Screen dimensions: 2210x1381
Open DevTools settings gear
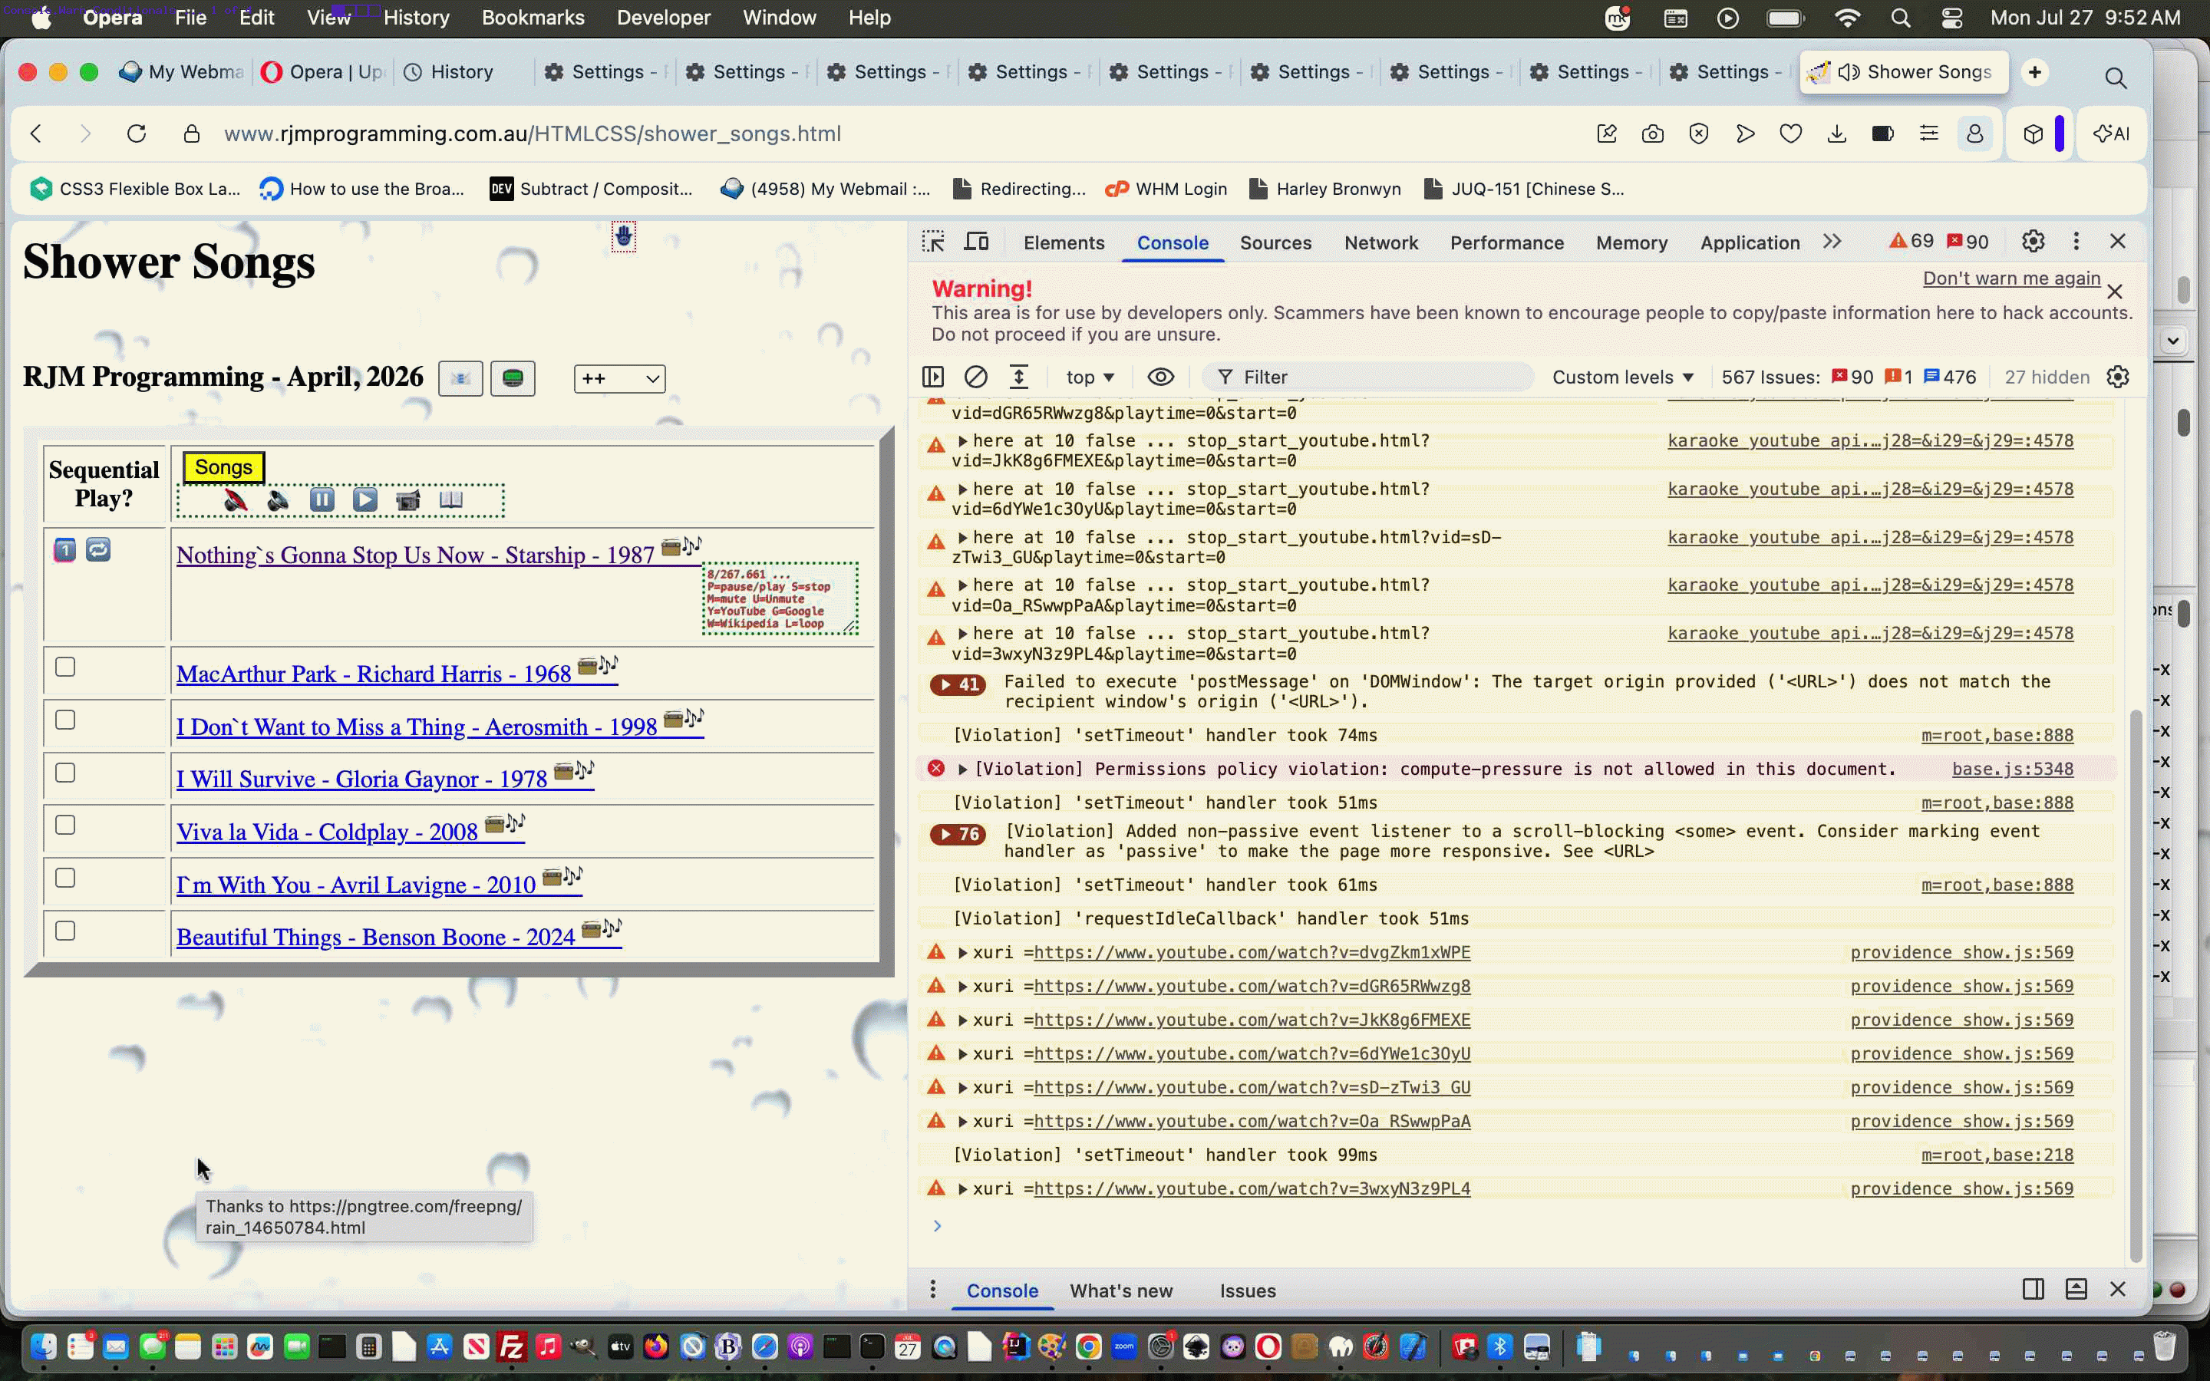tap(2033, 242)
